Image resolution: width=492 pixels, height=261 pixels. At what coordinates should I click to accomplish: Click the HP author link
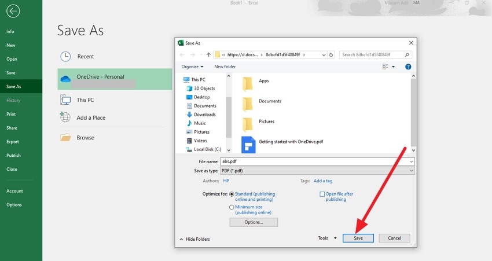[226, 181]
